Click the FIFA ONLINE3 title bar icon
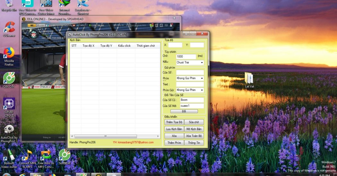This screenshot has height=176, width=337. click(x=24, y=19)
